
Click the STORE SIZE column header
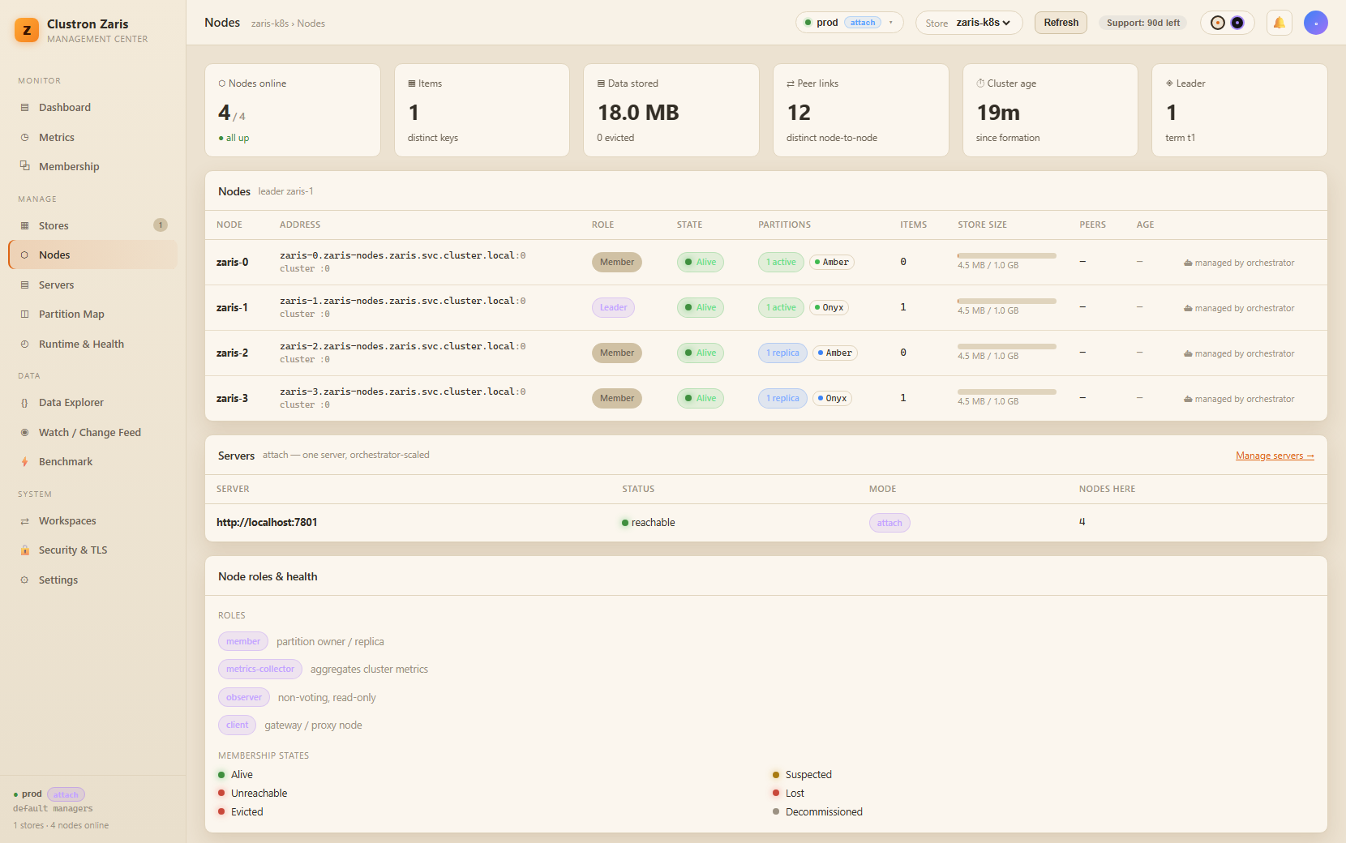(982, 225)
